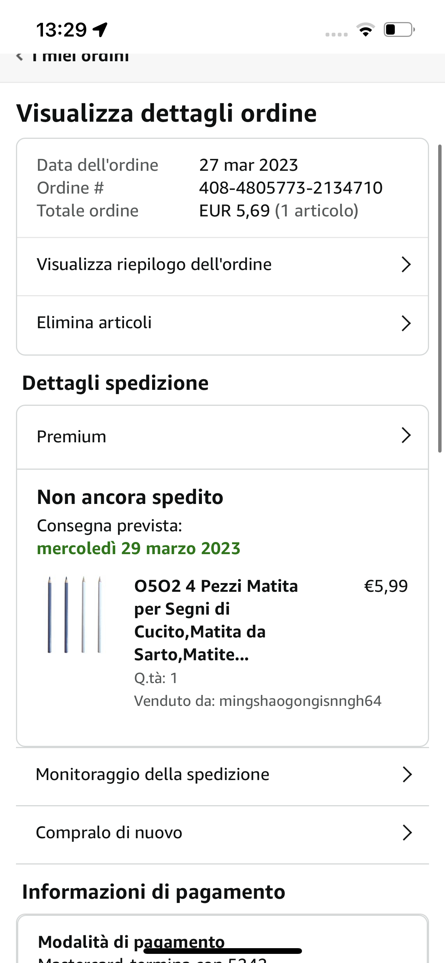Screen dimensions: 445x963
Task: Open Monitoraggio della spedizione
Action: tap(153, 774)
